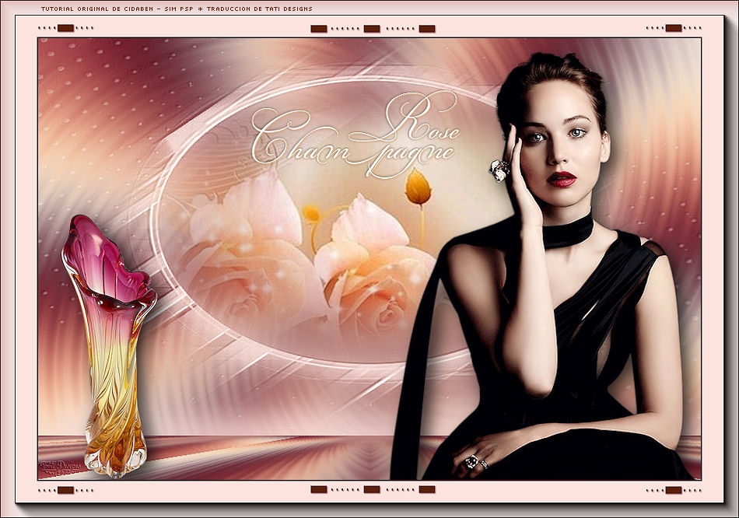
Task: Click the orange tulip bud
Action: coord(419,188)
